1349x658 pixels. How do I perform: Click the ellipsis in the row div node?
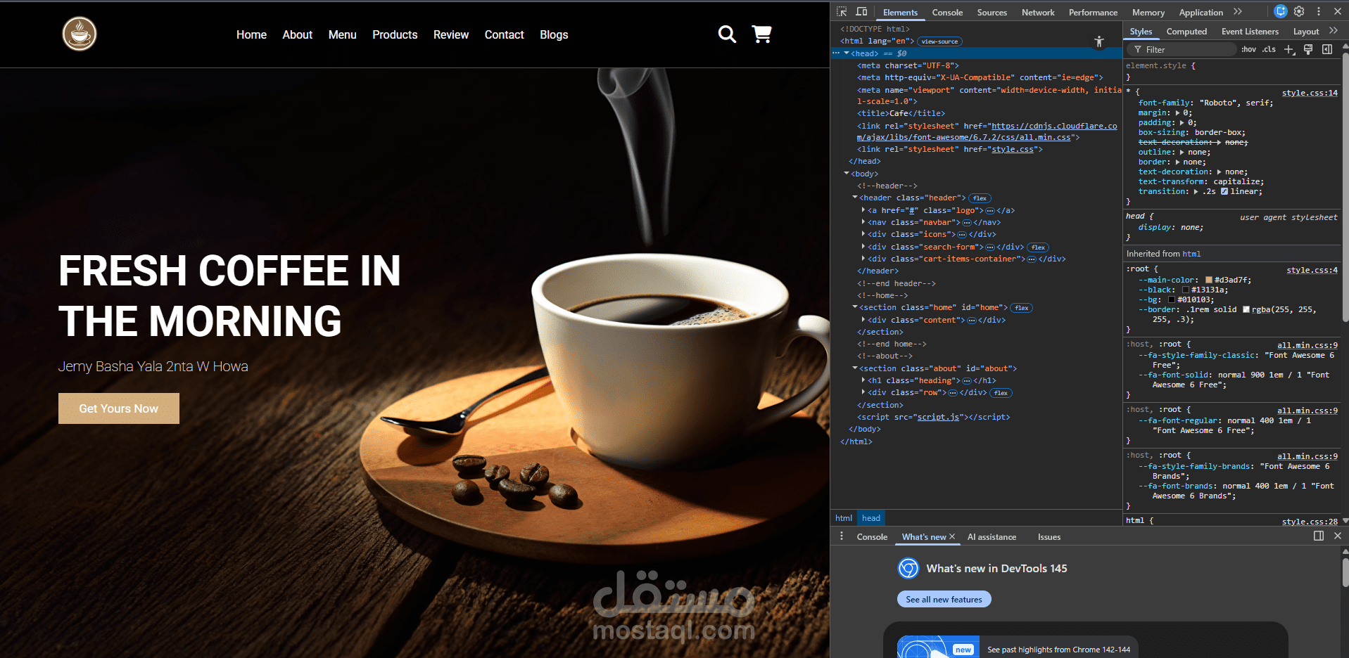tap(953, 393)
